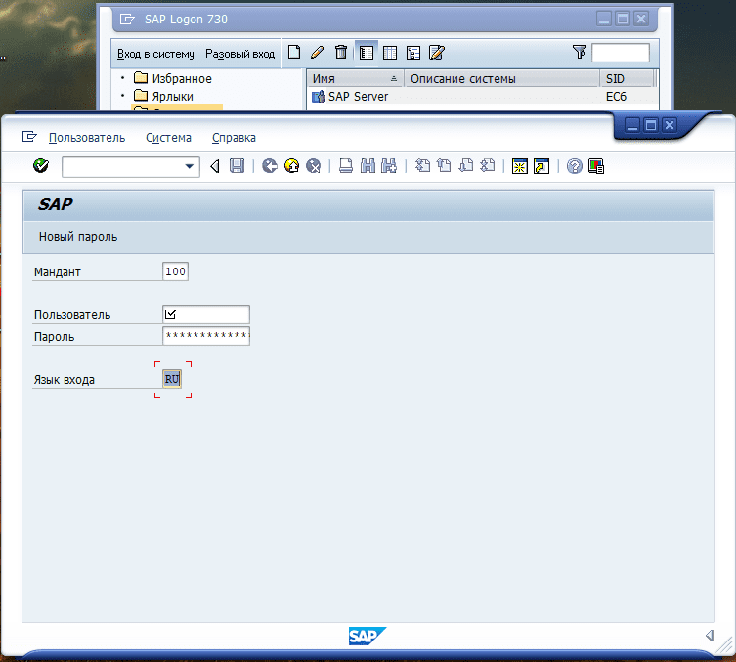736x662 pixels.
Task: Click the status bar expand triangle at bottom right
Action: (710, 636)
